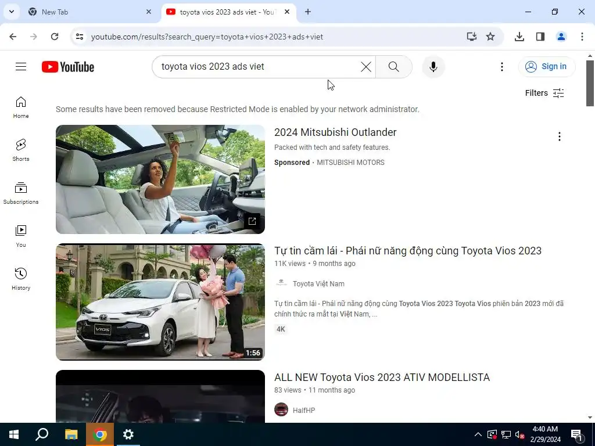Open the YouTube hamburger guide menu
The width and height of the screenshot is (595, 446).
[x=21, y=67]
